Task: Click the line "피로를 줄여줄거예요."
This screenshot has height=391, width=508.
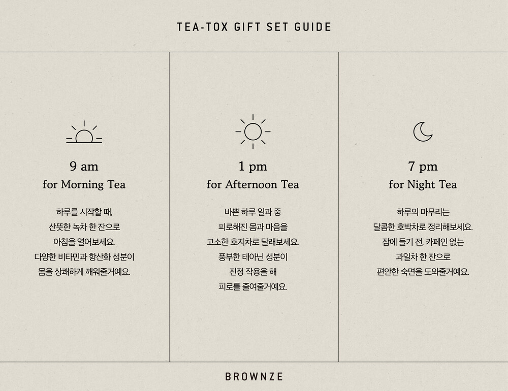Action: pyautogui.click(x=253, y=287)
